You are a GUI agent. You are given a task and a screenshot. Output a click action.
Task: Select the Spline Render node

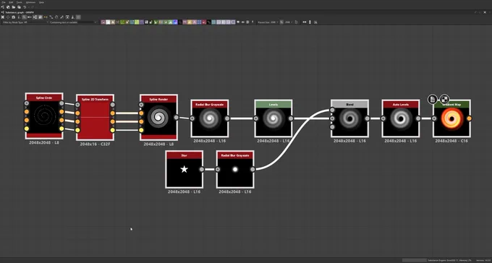pyautogui.click(x=158, y=117)
